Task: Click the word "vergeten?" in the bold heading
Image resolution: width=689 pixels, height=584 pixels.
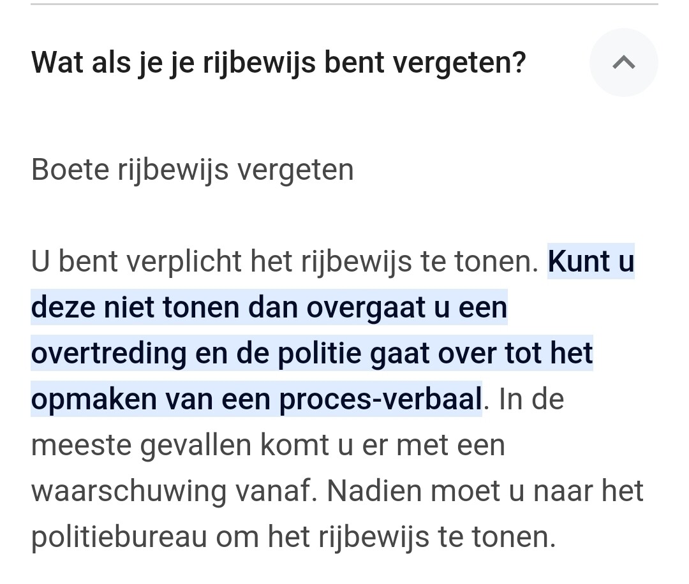Action: tap(459, 62)
